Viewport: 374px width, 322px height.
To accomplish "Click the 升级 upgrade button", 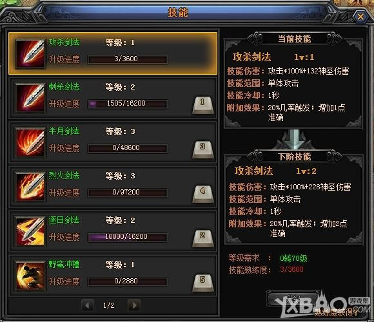I will pos(292,299).
